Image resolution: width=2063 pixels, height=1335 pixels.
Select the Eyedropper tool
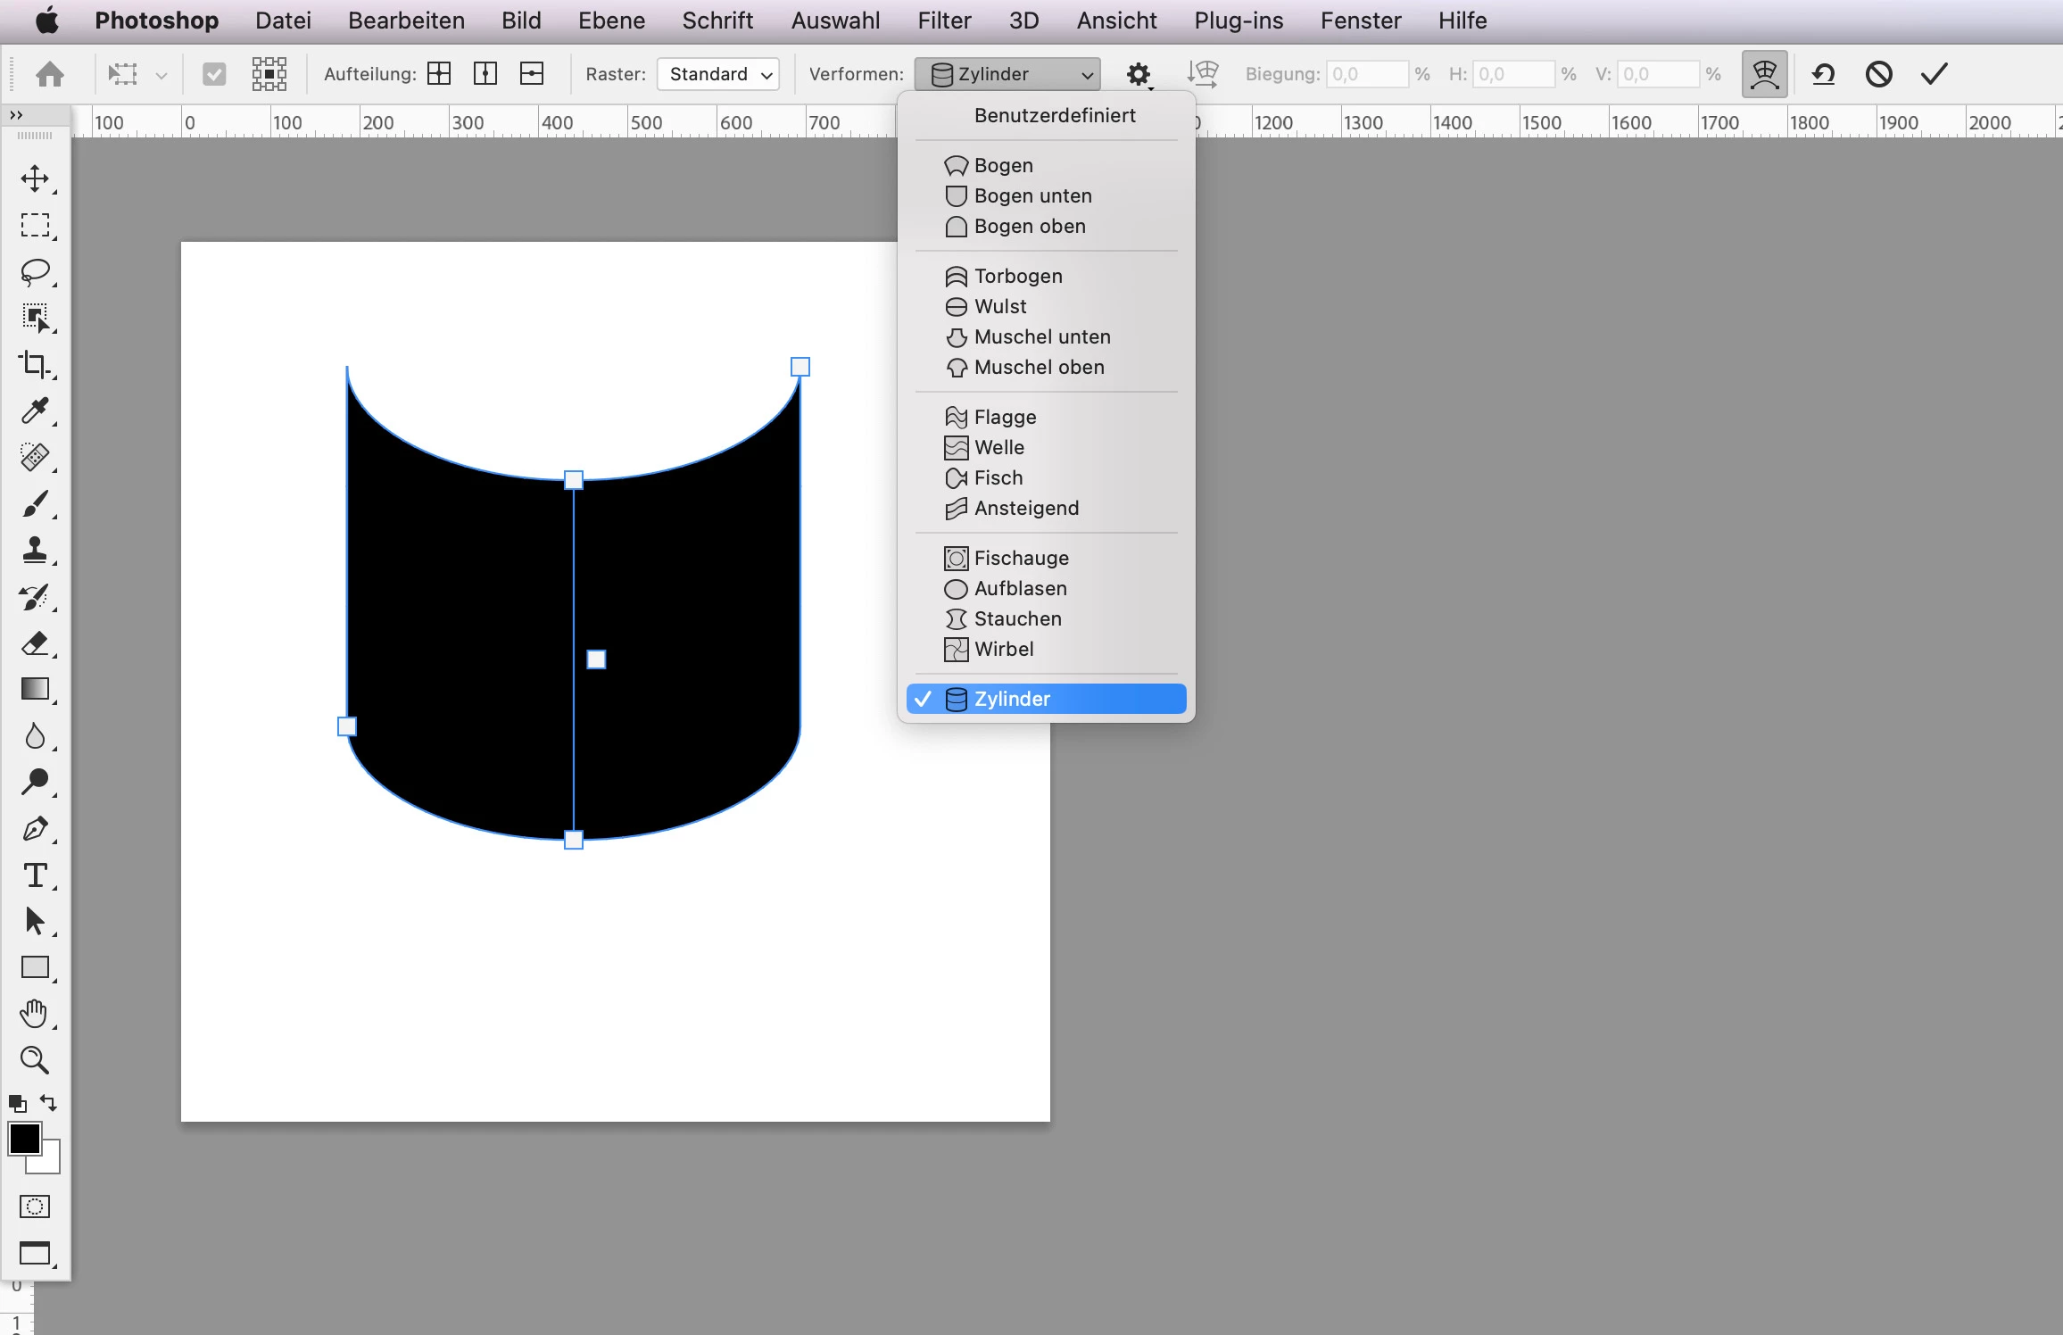35,410
